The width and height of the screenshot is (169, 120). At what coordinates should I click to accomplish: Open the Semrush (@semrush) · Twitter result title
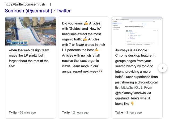(38, 11)
